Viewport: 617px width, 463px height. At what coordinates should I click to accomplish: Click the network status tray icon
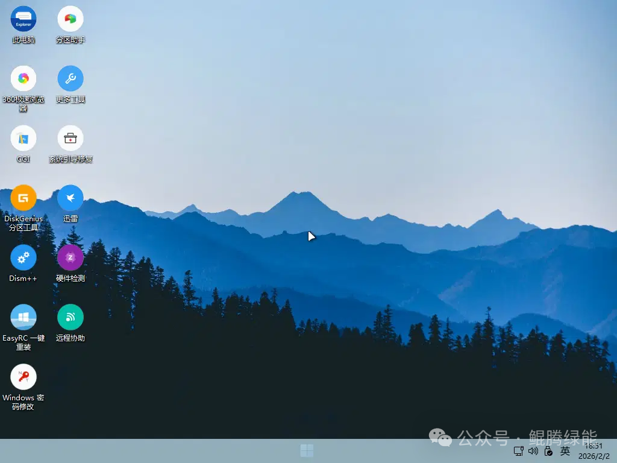point(518,451)
